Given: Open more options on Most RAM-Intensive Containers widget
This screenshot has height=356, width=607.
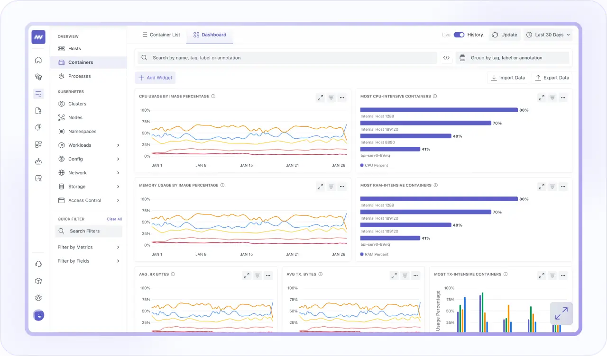Looking at the screenshot, I should (563, 187).
